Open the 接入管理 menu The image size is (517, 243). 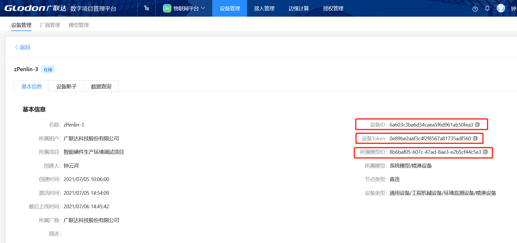click(264, 9)
